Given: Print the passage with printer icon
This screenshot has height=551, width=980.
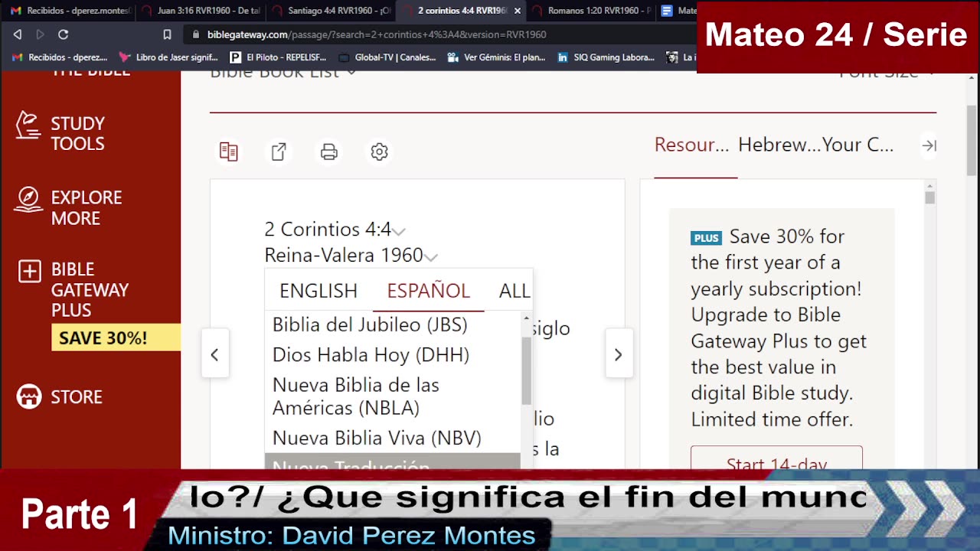Looking at the screenshot, I should [x=329, y=152].
